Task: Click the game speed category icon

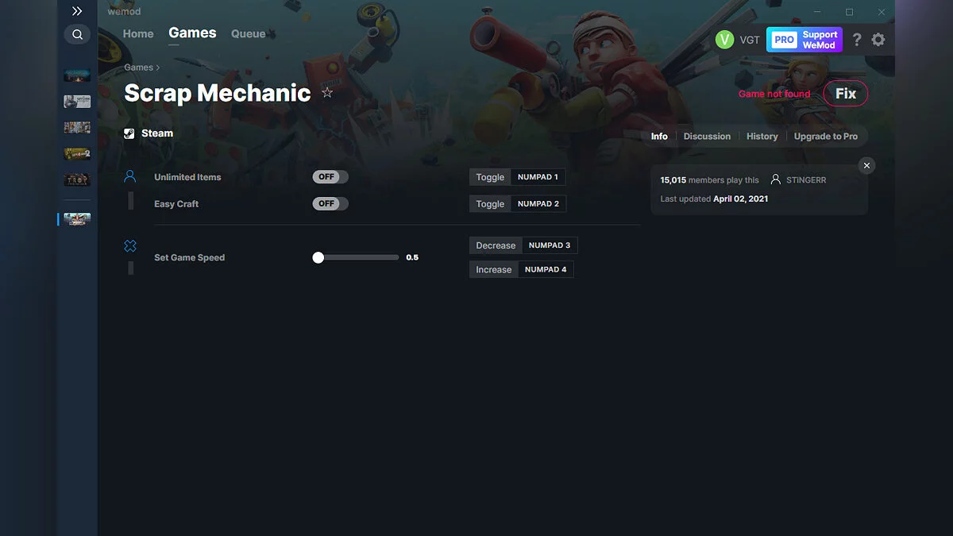Action: [129, 245]
